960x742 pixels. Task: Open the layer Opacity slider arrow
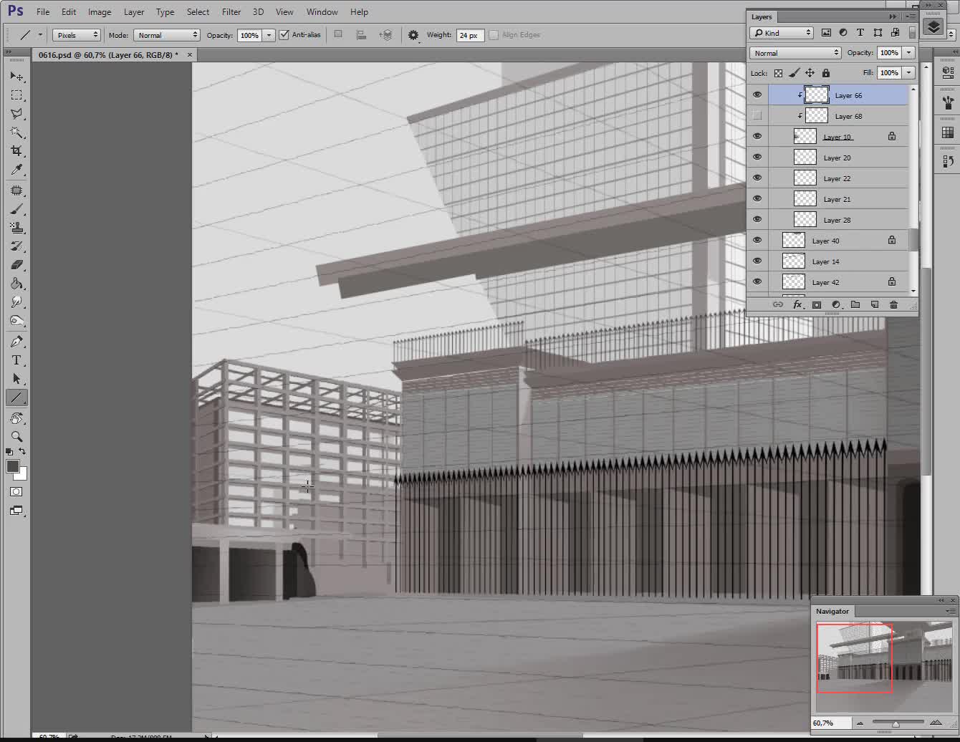click(909, 53)
